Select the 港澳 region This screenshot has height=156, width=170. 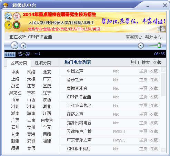(15, 148)
